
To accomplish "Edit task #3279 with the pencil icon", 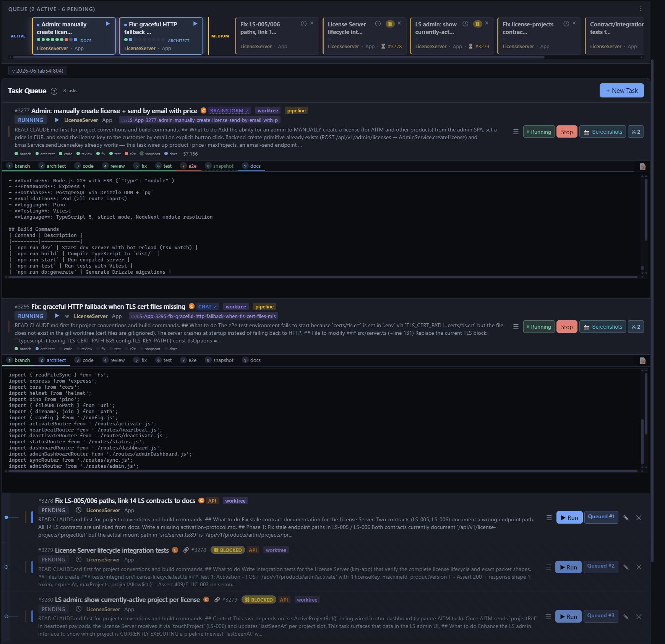I will (x=626, y=567).
